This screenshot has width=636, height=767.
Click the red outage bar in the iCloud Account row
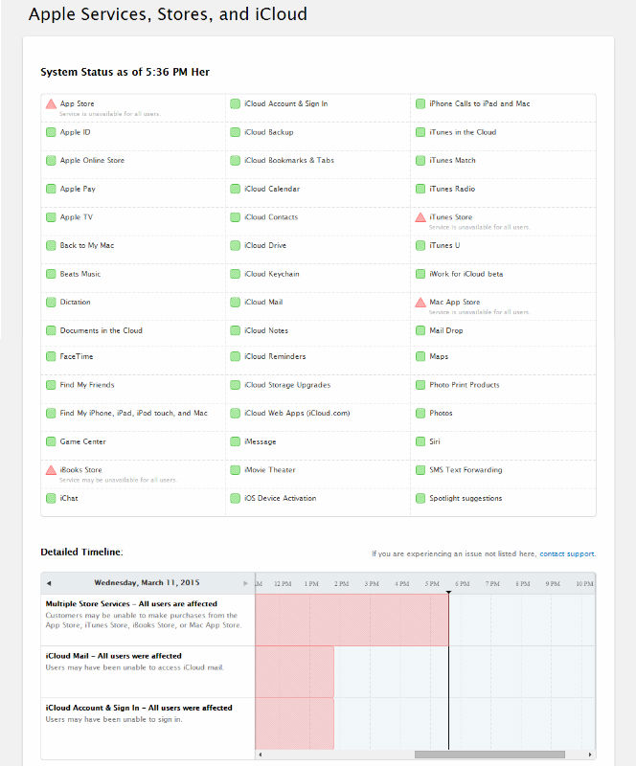[x=294, y=724]
